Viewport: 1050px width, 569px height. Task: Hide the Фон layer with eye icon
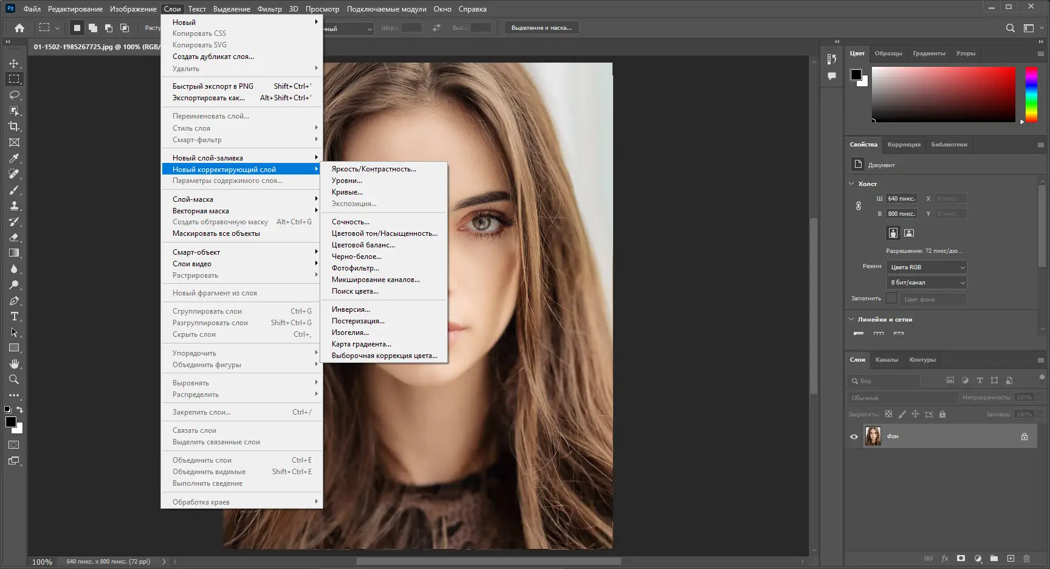tap(854, 436)
